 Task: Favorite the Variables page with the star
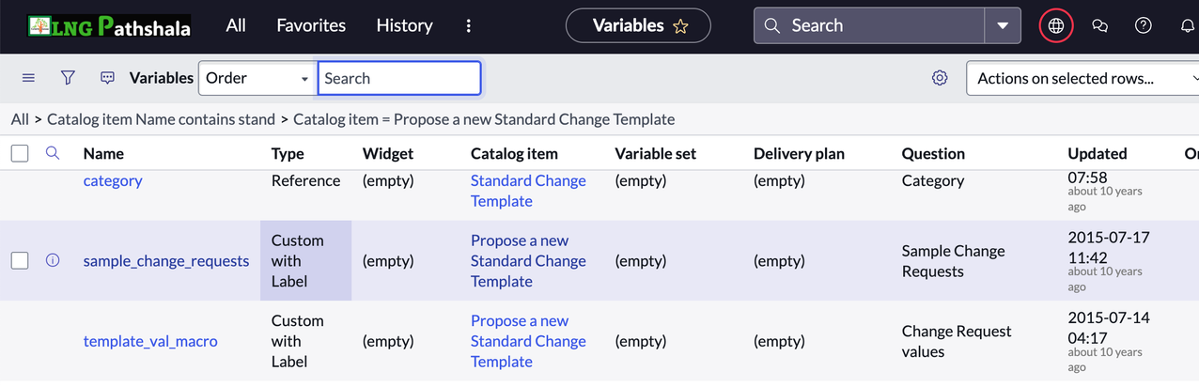point(680,26)
